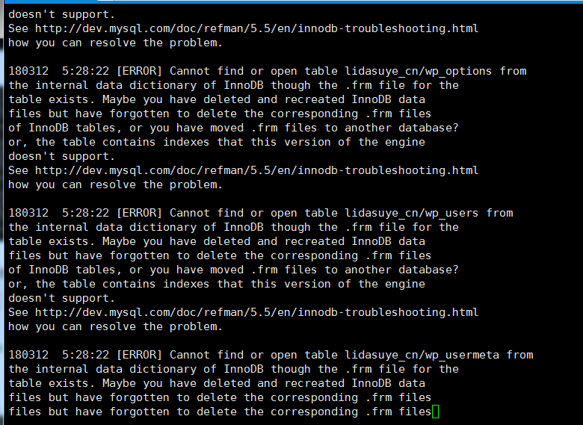The height and width of the screenshot is (425, 583).
Task: Open the troubleshooting URL in the wp_options error
Action: pos(256,170)
